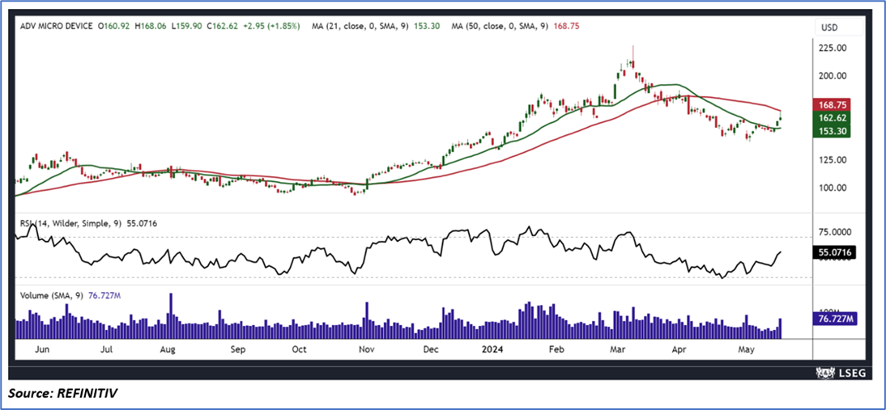Select the MA 50 indicator legend

516,26
